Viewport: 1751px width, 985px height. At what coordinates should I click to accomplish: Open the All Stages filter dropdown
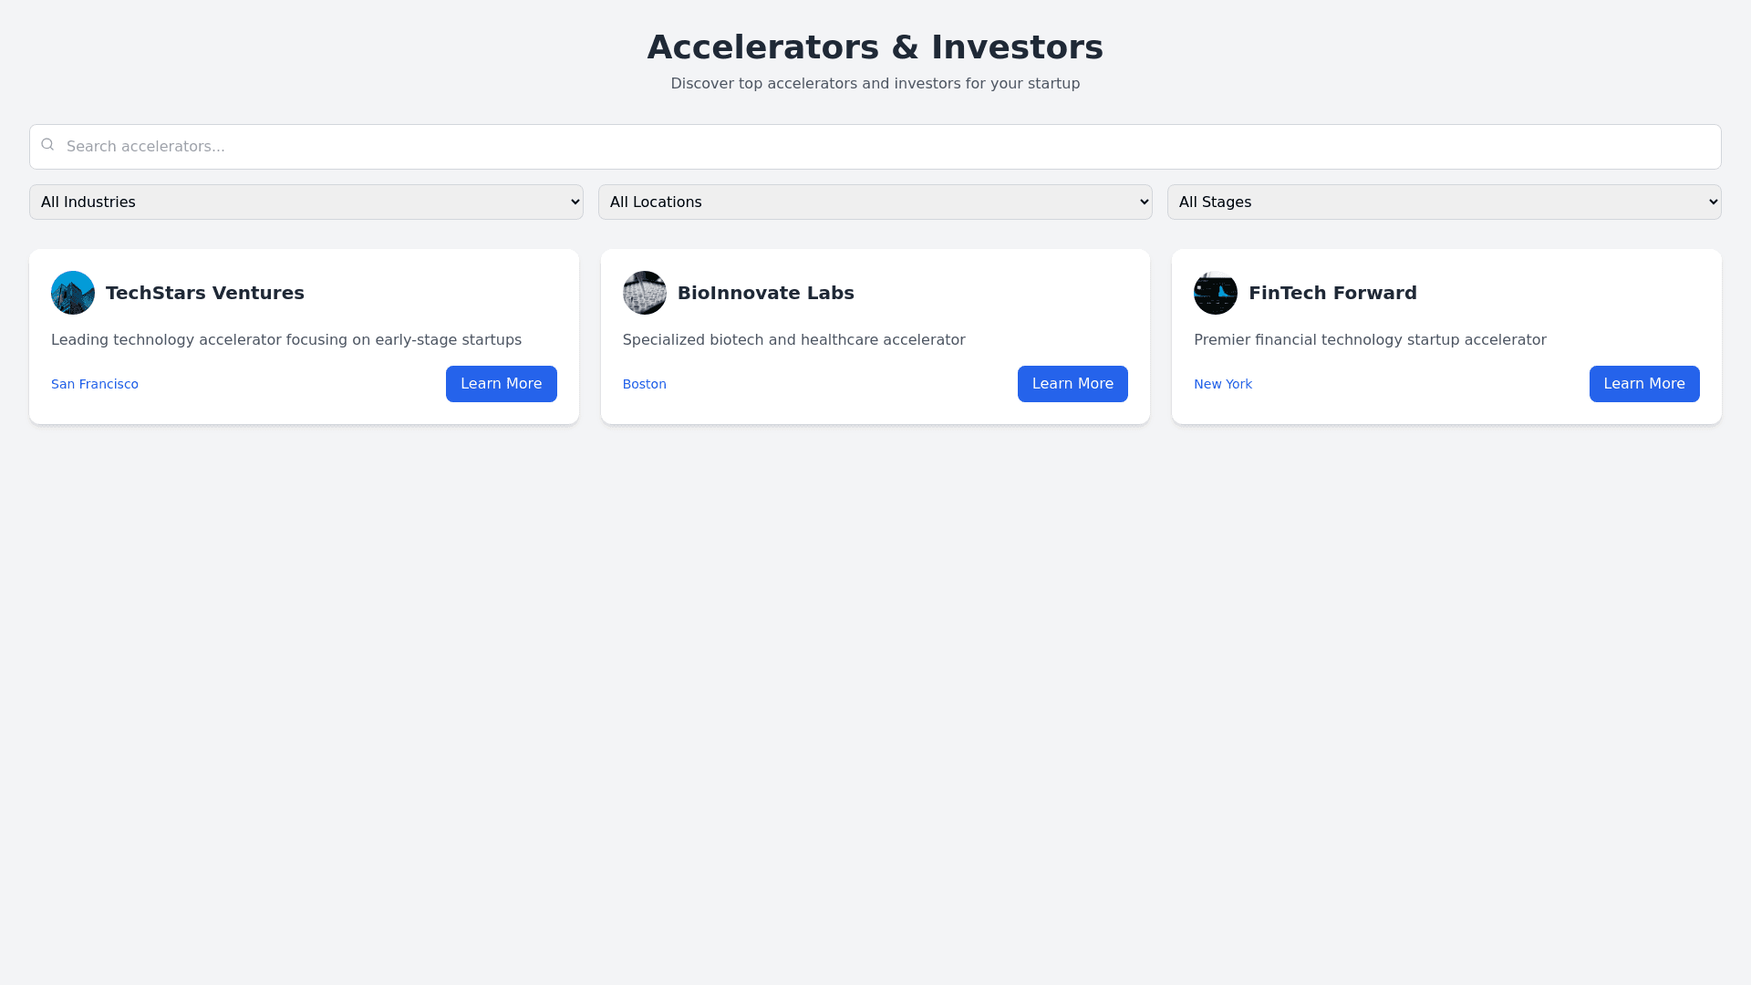click(1444, 202)
